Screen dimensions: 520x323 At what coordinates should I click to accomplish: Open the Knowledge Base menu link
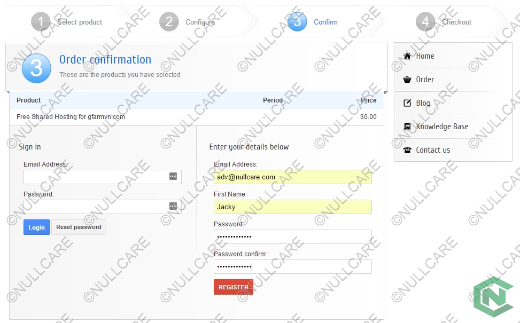(441, 127)
